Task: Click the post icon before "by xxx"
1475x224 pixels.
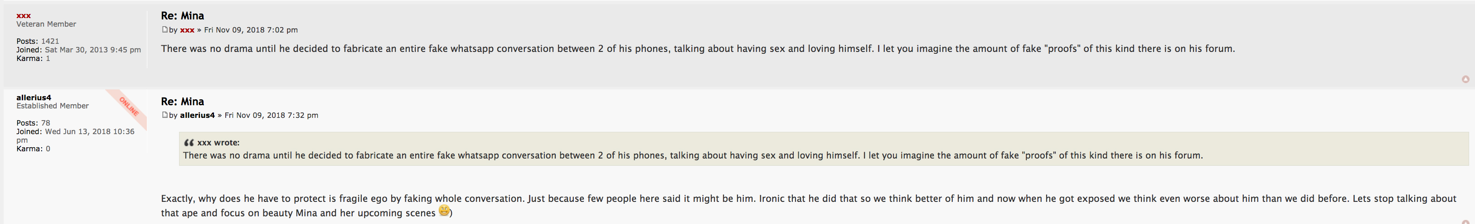Action: tap(165, 30)
